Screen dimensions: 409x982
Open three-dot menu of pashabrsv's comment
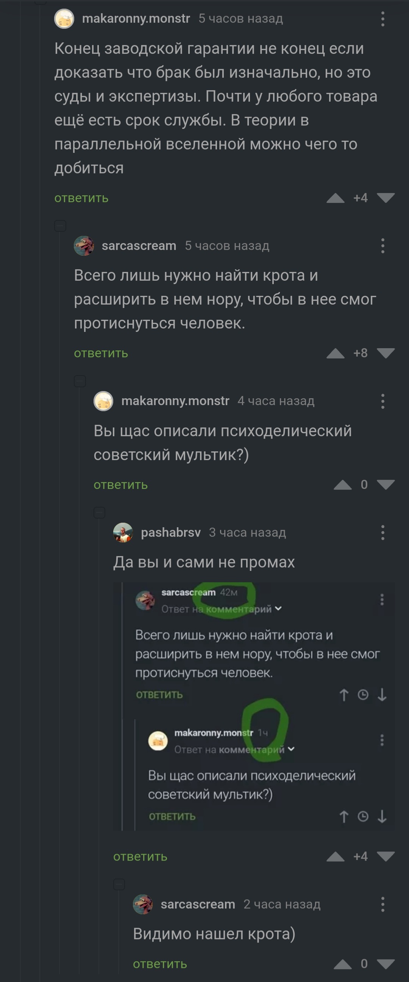point(383,533)
